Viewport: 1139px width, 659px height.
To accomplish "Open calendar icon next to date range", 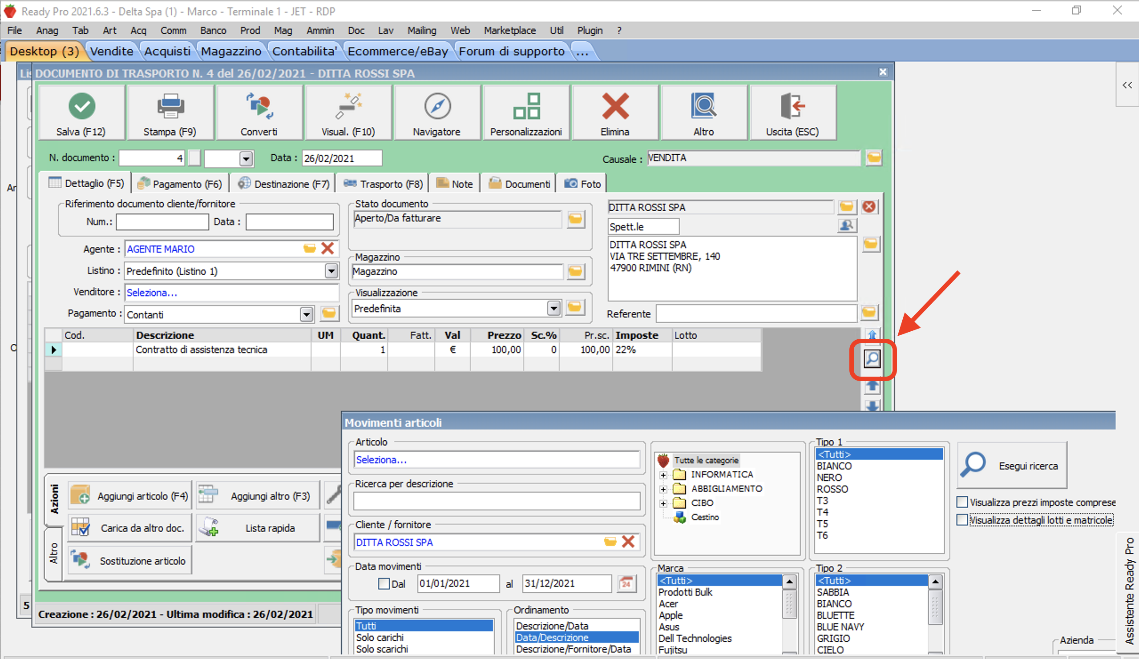I will 627,583.
